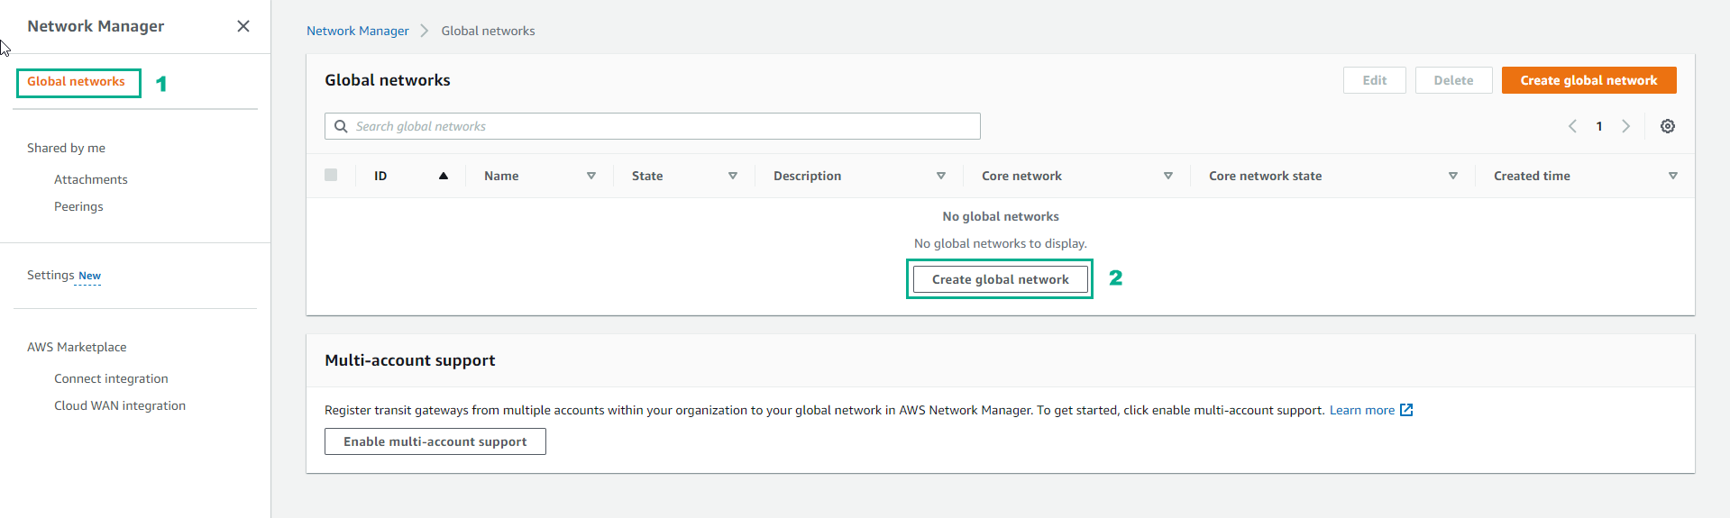
Task: Open Cloud WAN integration in sidebar
Action: click(120, 405)
